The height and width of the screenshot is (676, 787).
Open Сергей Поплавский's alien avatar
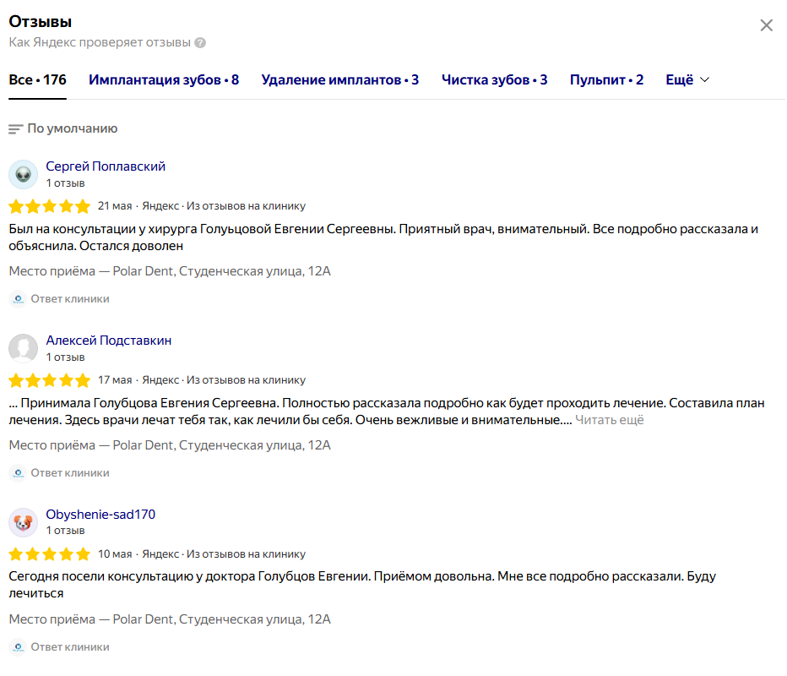point(23,174)
